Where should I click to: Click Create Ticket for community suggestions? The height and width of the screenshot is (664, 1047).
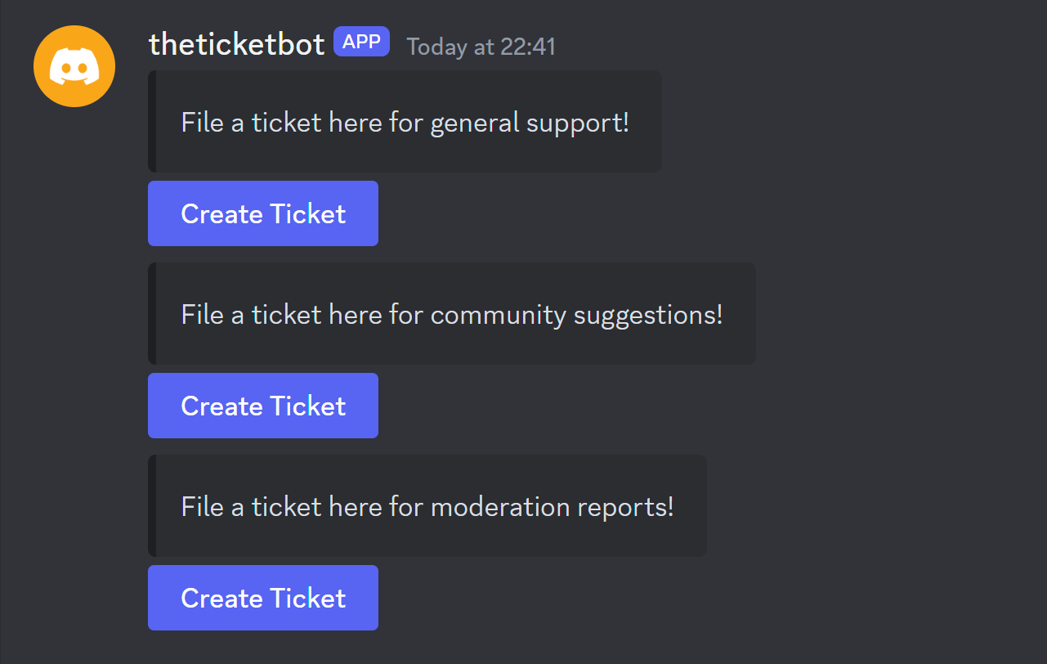click(262, 405)
